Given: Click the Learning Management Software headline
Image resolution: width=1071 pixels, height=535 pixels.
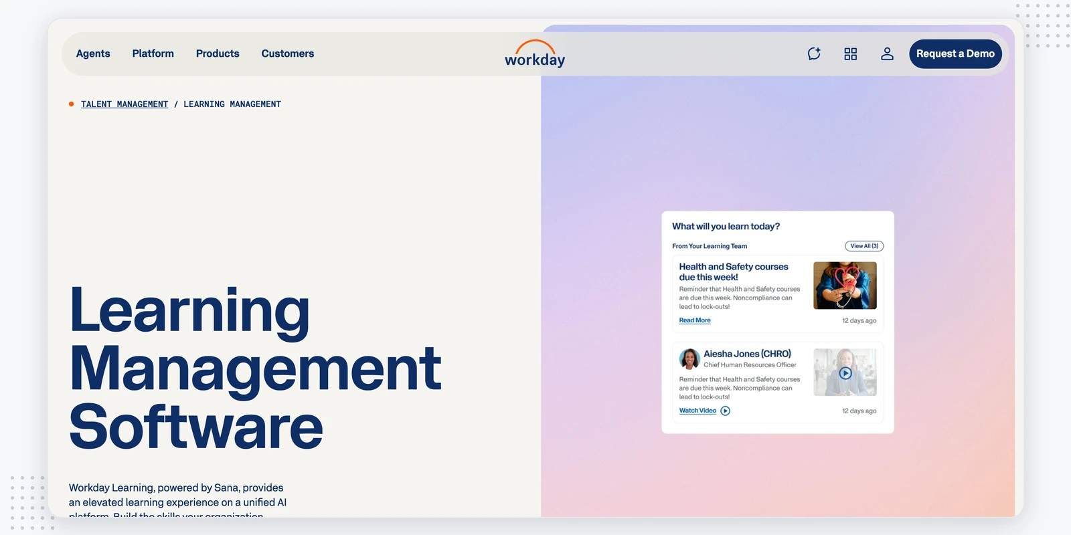Looking at the screenshot, I should pos(255,368).
